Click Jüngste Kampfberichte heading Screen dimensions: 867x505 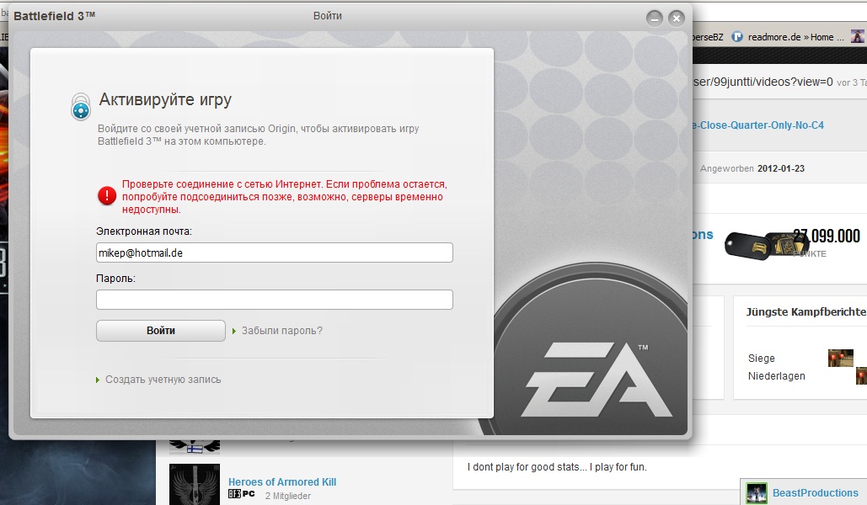tap(805, 311)
